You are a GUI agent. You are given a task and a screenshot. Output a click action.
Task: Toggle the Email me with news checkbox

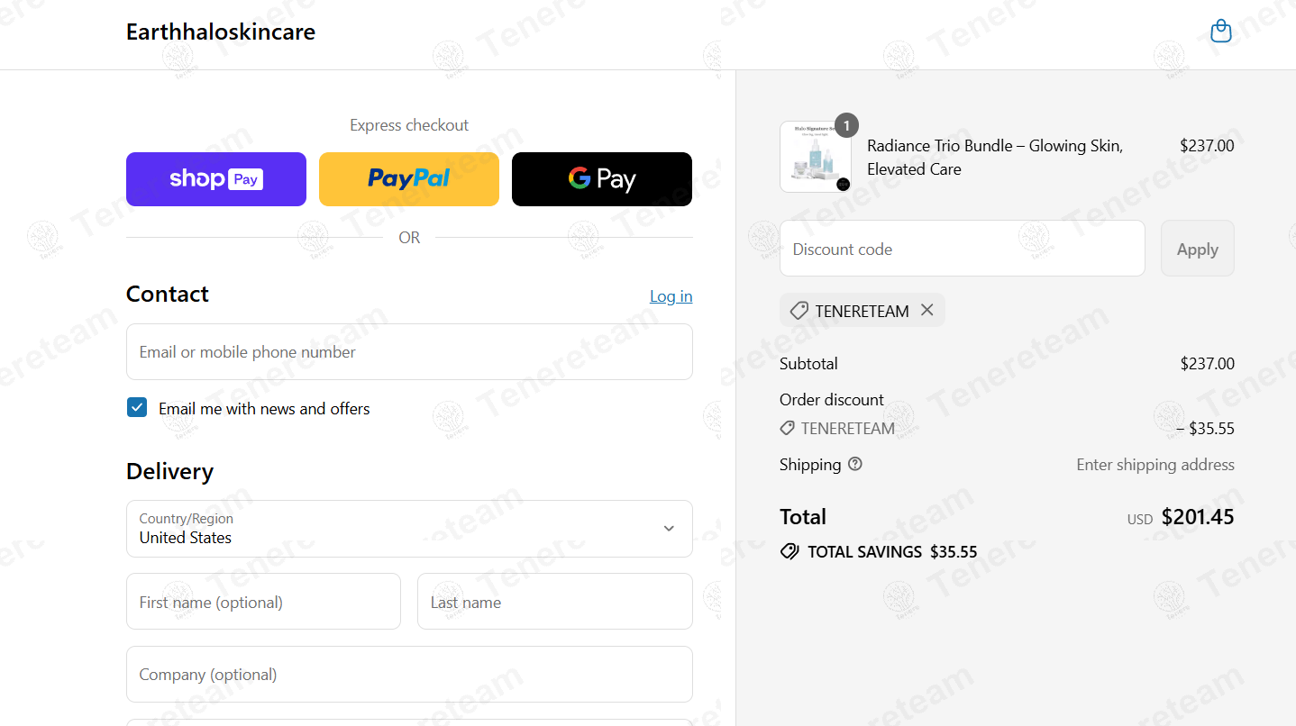pyautogui.click(x=137, y=408)
